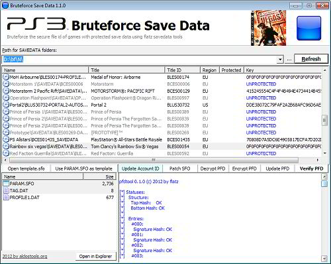Click the game list horizontal scrollbar thumb
The image size is (331, 264).
coord(154,160)
